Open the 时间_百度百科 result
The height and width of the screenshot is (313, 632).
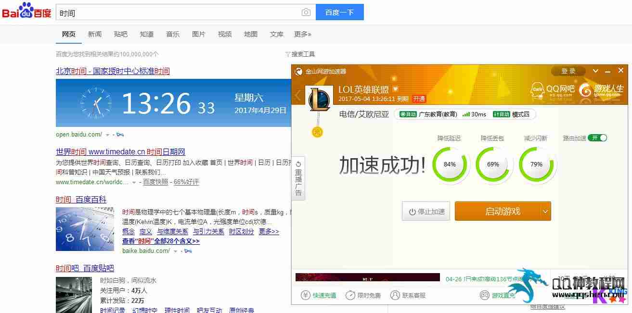pyautogui.click(x=81, y=200)
